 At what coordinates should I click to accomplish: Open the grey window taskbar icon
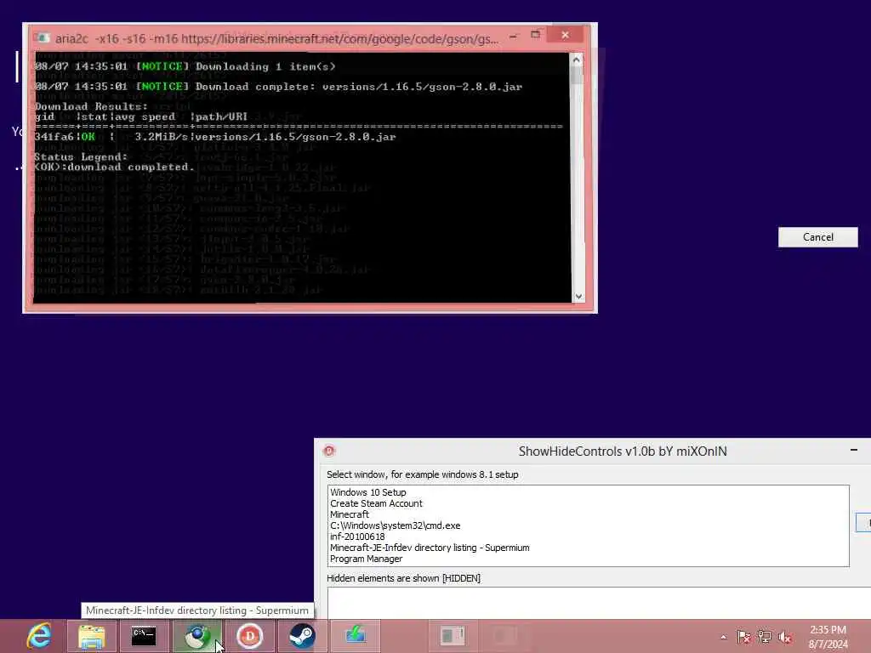pos(453,636)
